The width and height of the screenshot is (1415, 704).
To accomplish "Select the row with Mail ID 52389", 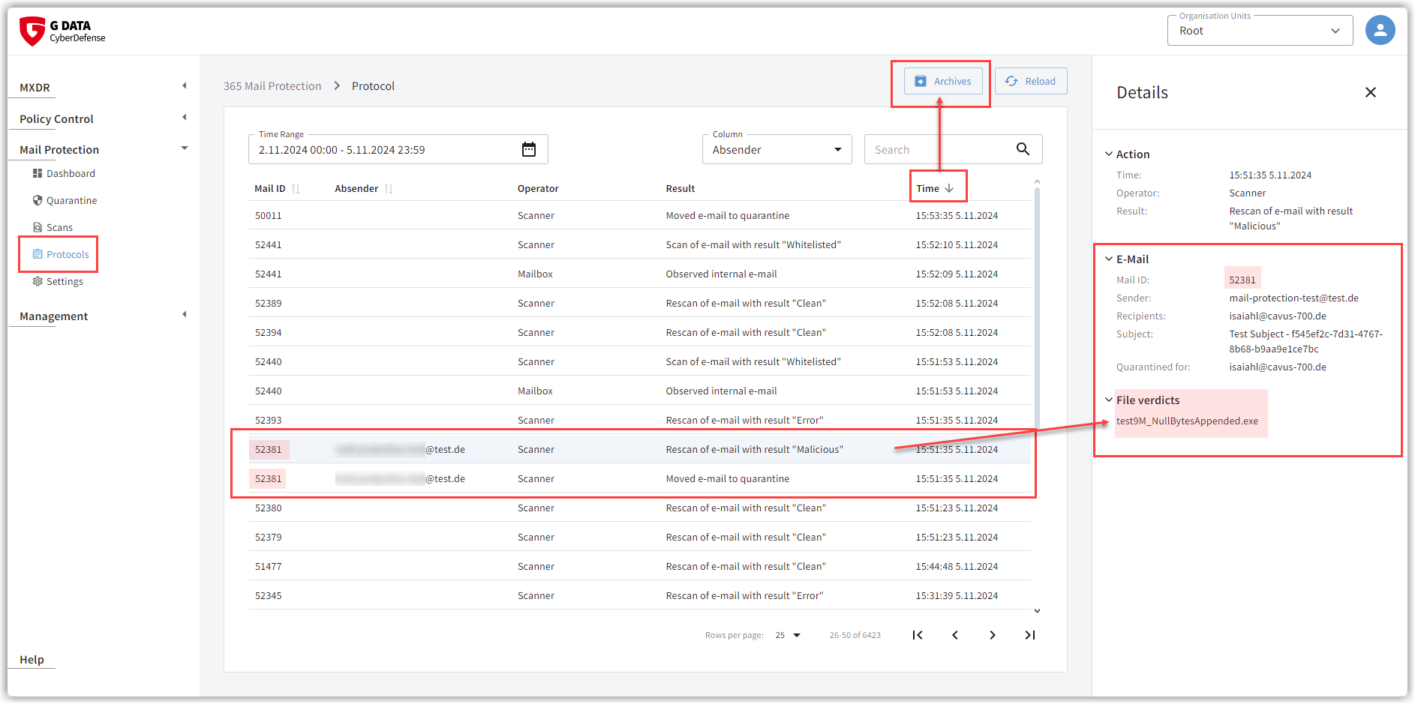I will point(640,303).
